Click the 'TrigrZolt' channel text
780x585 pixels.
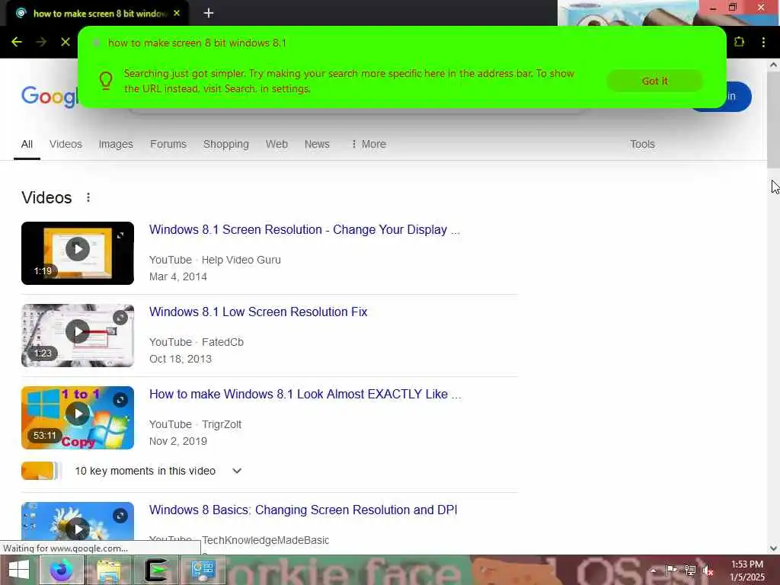point(222,424)
